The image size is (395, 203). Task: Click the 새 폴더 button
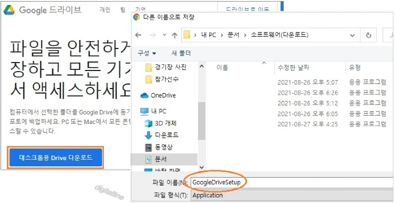pos(181,54)
